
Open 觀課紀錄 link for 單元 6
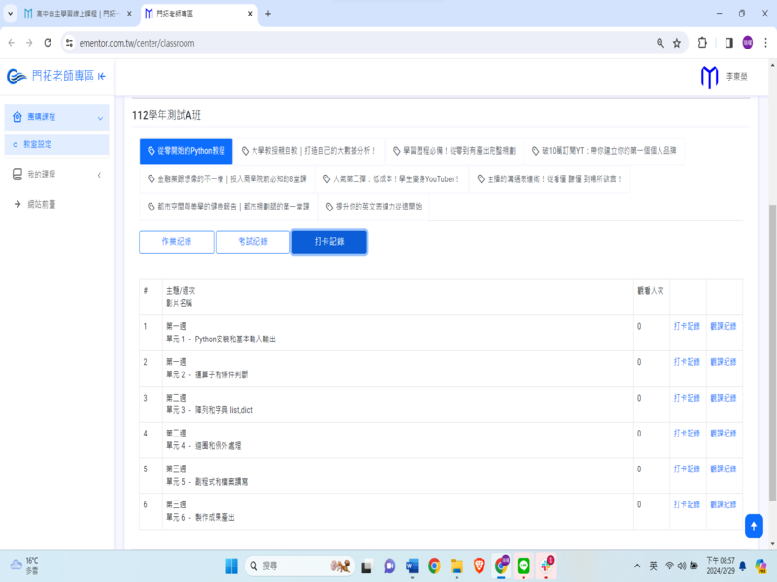(723, 504)
